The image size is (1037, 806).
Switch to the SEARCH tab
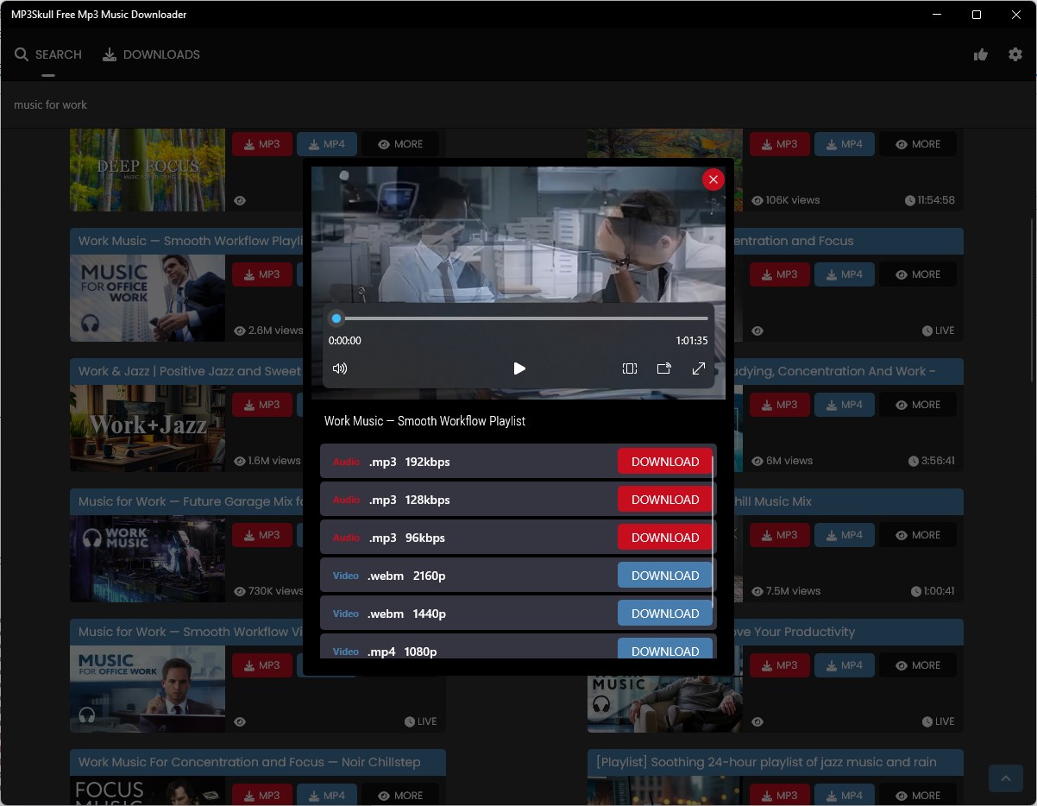click(x=58, y=54)
